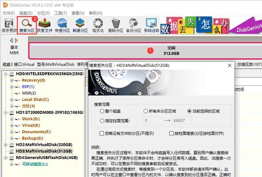262x177 pixels.
Task: Click the RD4 GeneralUSBFlashDisk drive icon
Action: (12, 158)
